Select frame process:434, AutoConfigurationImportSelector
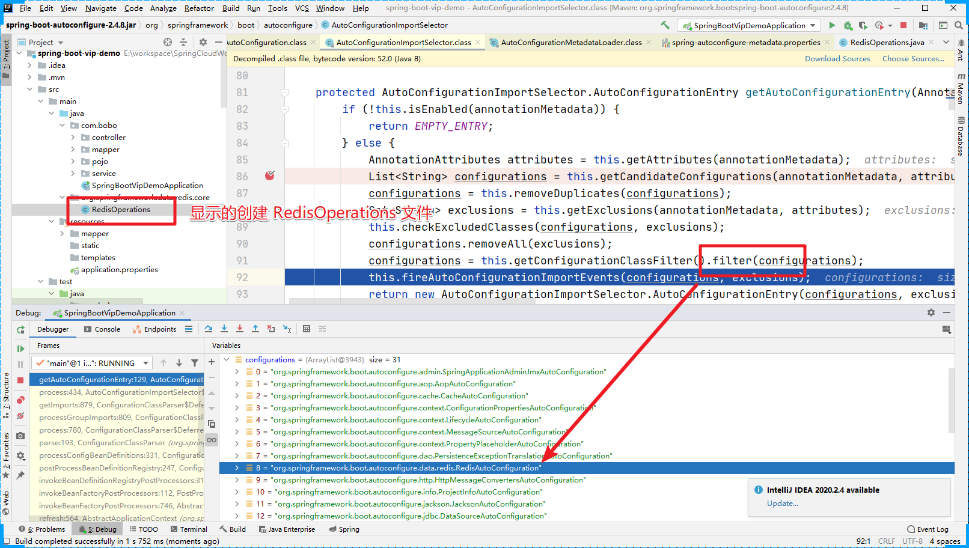This screenshot has height=548, width=969. pyautogui.click(x=121, y=392)
